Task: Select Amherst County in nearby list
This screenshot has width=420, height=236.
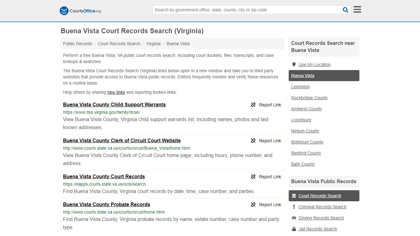Action: coord(307,109)
